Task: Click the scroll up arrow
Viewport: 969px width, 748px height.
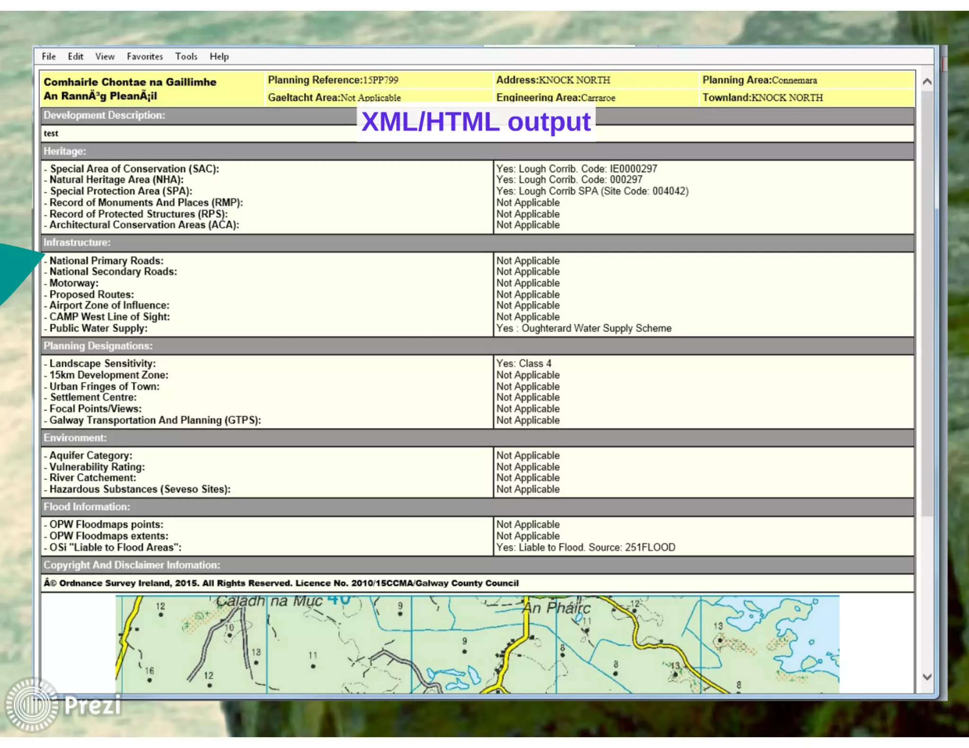Action: (927, 81)
